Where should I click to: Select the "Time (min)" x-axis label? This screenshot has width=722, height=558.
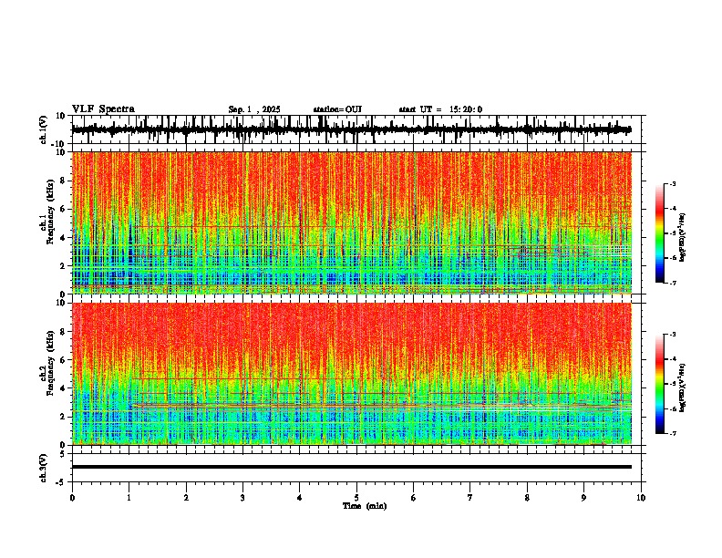point(365,506)
